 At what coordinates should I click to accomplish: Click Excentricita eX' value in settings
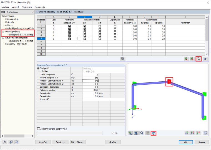[91, 93]
